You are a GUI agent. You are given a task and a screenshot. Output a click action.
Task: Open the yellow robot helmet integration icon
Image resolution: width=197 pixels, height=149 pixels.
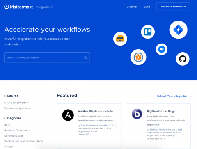120,39
